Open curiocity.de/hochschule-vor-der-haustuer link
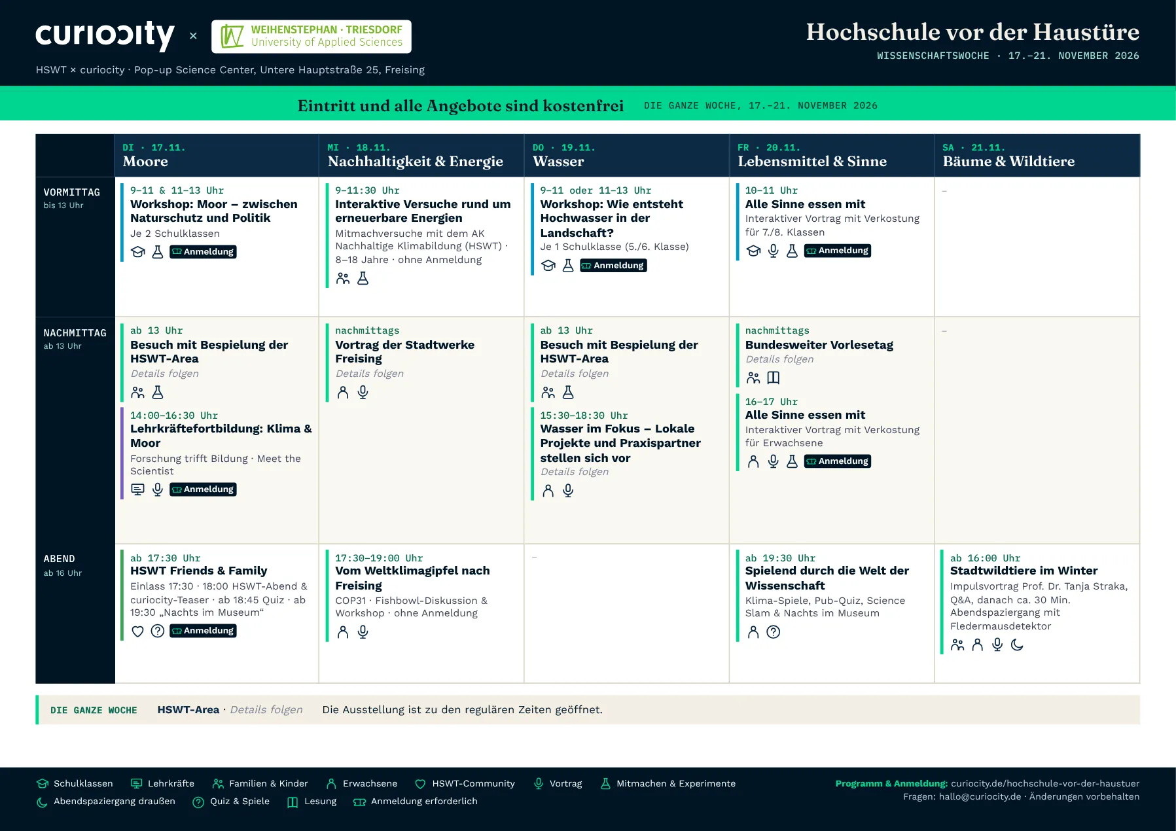This screenshot has width=1176, height=831. 1045,784
